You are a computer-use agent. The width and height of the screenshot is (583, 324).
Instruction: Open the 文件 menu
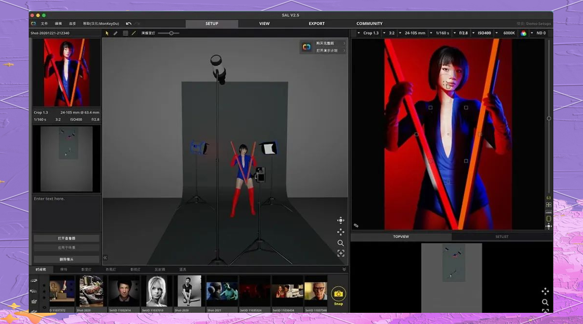[x=45, y=23]
